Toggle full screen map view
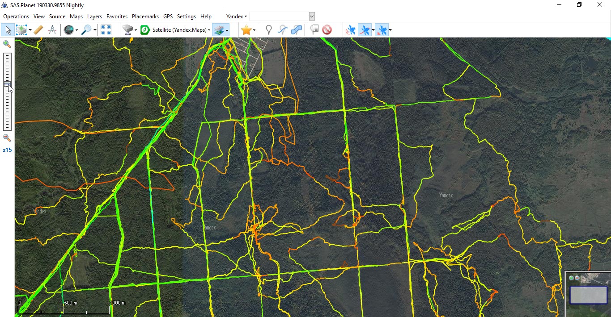Image resolution: width=611 pixels, height=317 pixels. 106,30
